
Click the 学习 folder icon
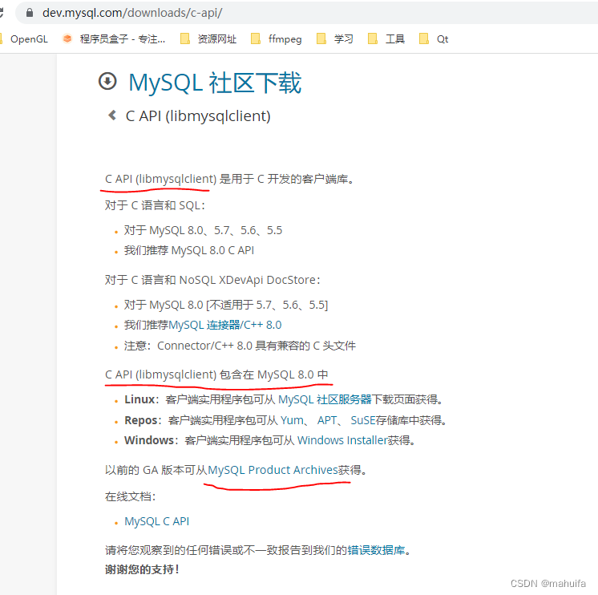pyautogui.click(x=321, y=38)
